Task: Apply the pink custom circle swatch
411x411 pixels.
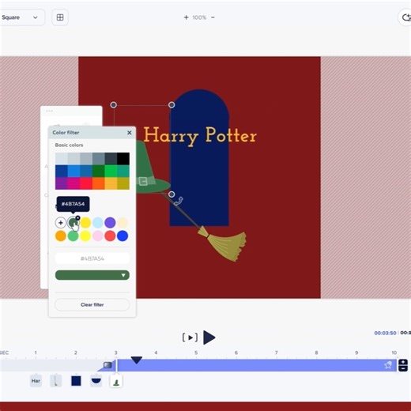Action: click(98, 236)
